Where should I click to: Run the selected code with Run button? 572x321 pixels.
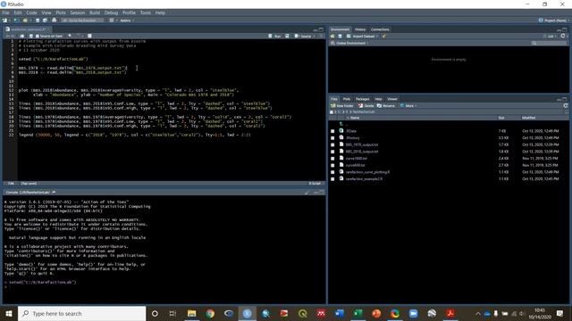(274, 36)
